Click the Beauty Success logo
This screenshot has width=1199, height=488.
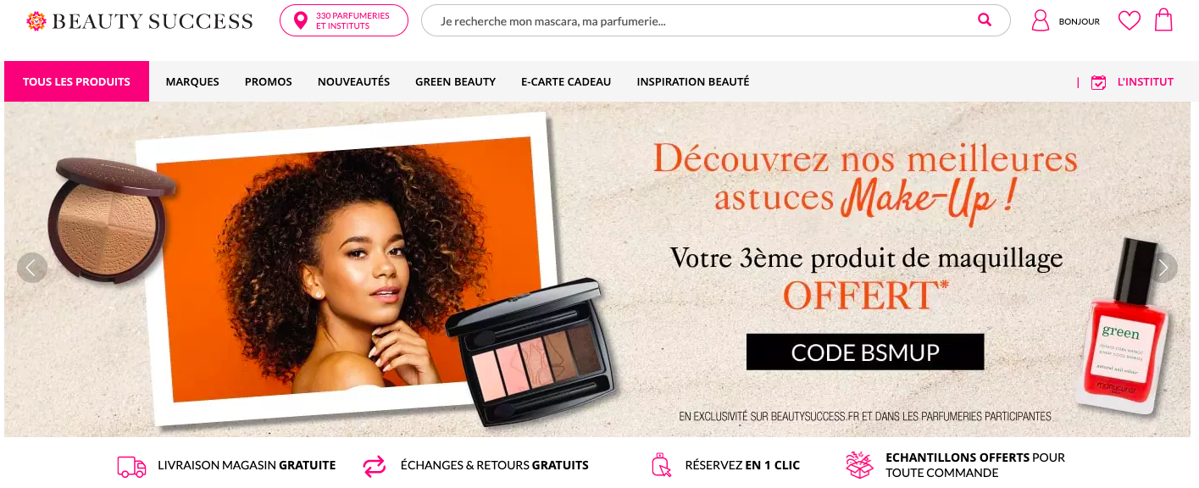pos(140,21)
